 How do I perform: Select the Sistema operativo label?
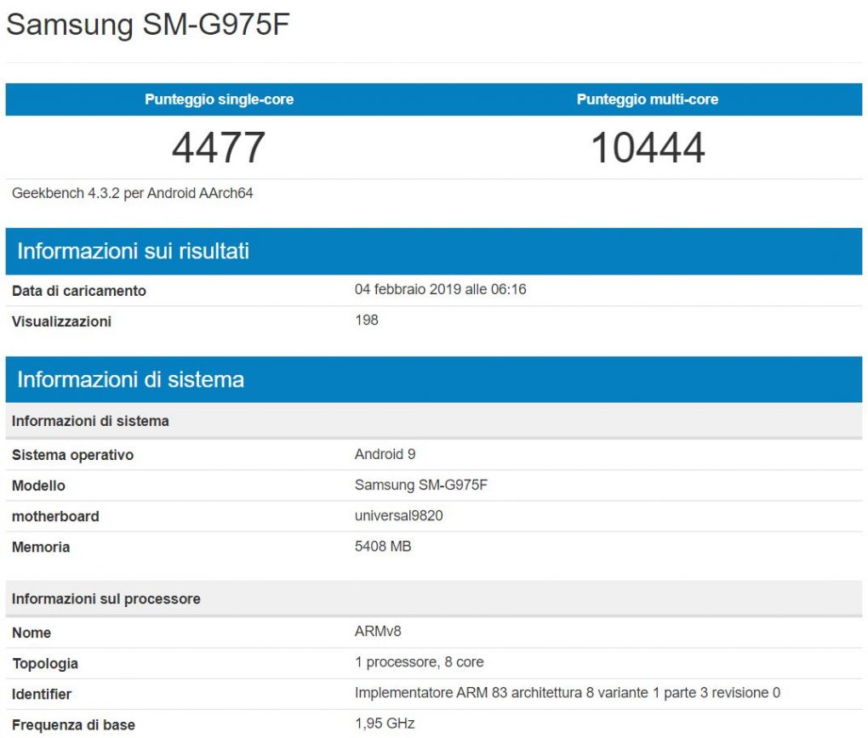72,456
